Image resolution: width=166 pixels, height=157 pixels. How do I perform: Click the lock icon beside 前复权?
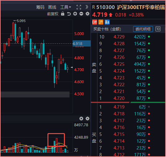coord(63,14)
